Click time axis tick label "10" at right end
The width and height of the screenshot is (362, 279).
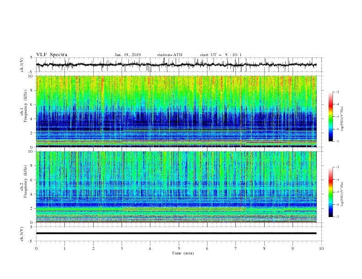coord(321,248)
